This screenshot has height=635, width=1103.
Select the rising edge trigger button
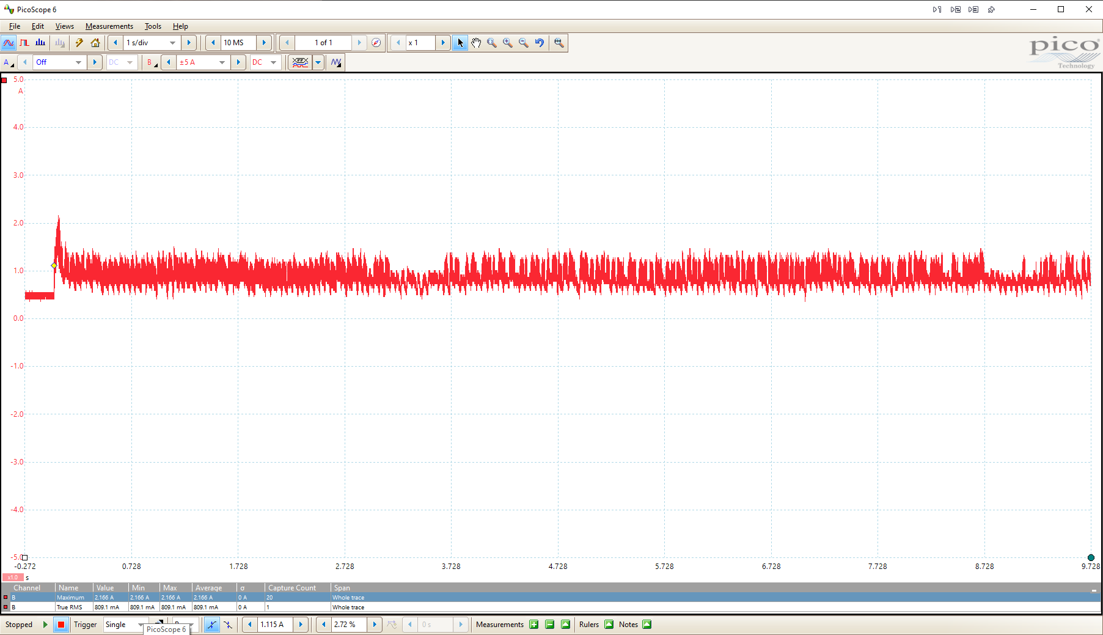211,625
